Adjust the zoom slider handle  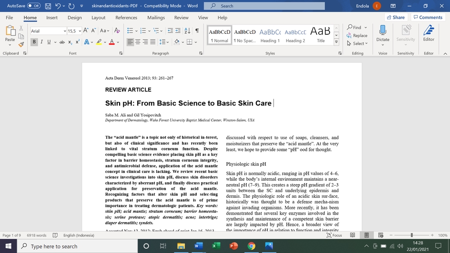(x=412, y=235)
